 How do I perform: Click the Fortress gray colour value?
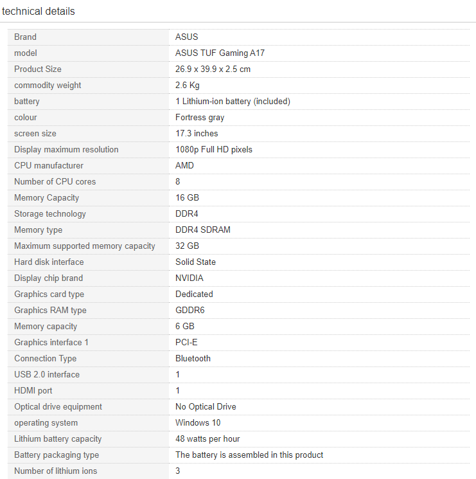pos(200,117)
